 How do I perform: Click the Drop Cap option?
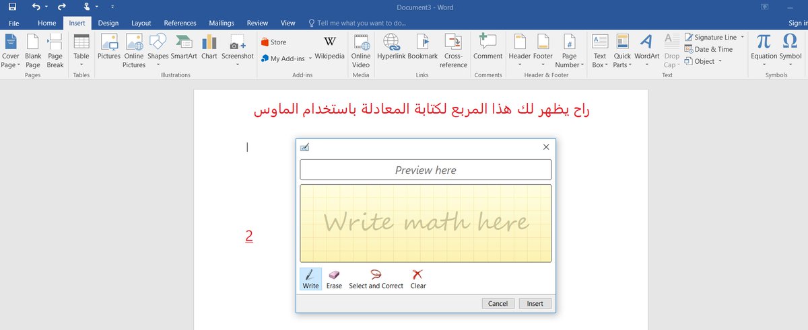pos(671,50)
